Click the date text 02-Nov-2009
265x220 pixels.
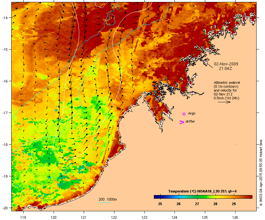point(226,64)
